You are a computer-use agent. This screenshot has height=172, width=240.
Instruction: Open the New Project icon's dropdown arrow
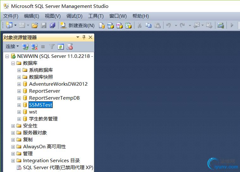coord(15,25)
